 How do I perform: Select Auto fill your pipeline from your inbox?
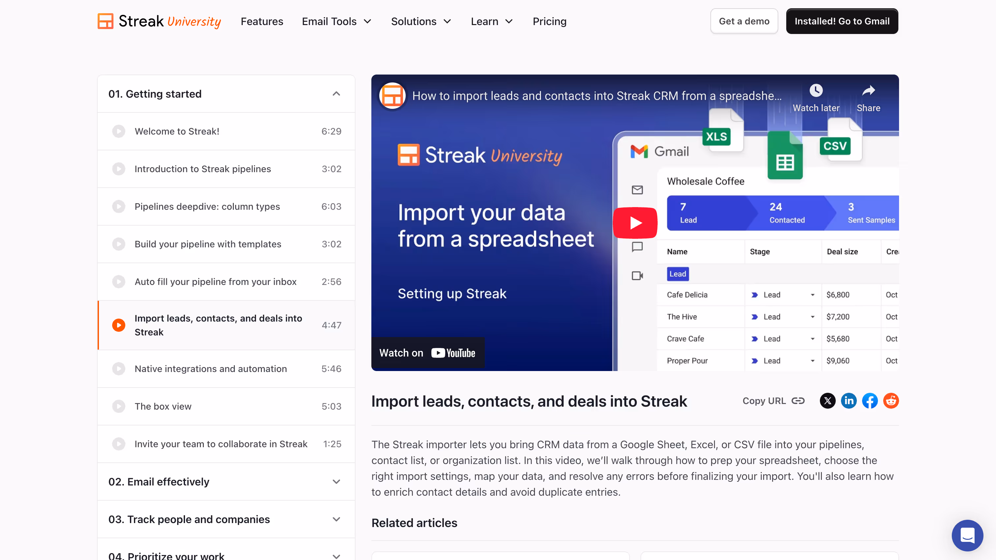(x=215, y=282)
